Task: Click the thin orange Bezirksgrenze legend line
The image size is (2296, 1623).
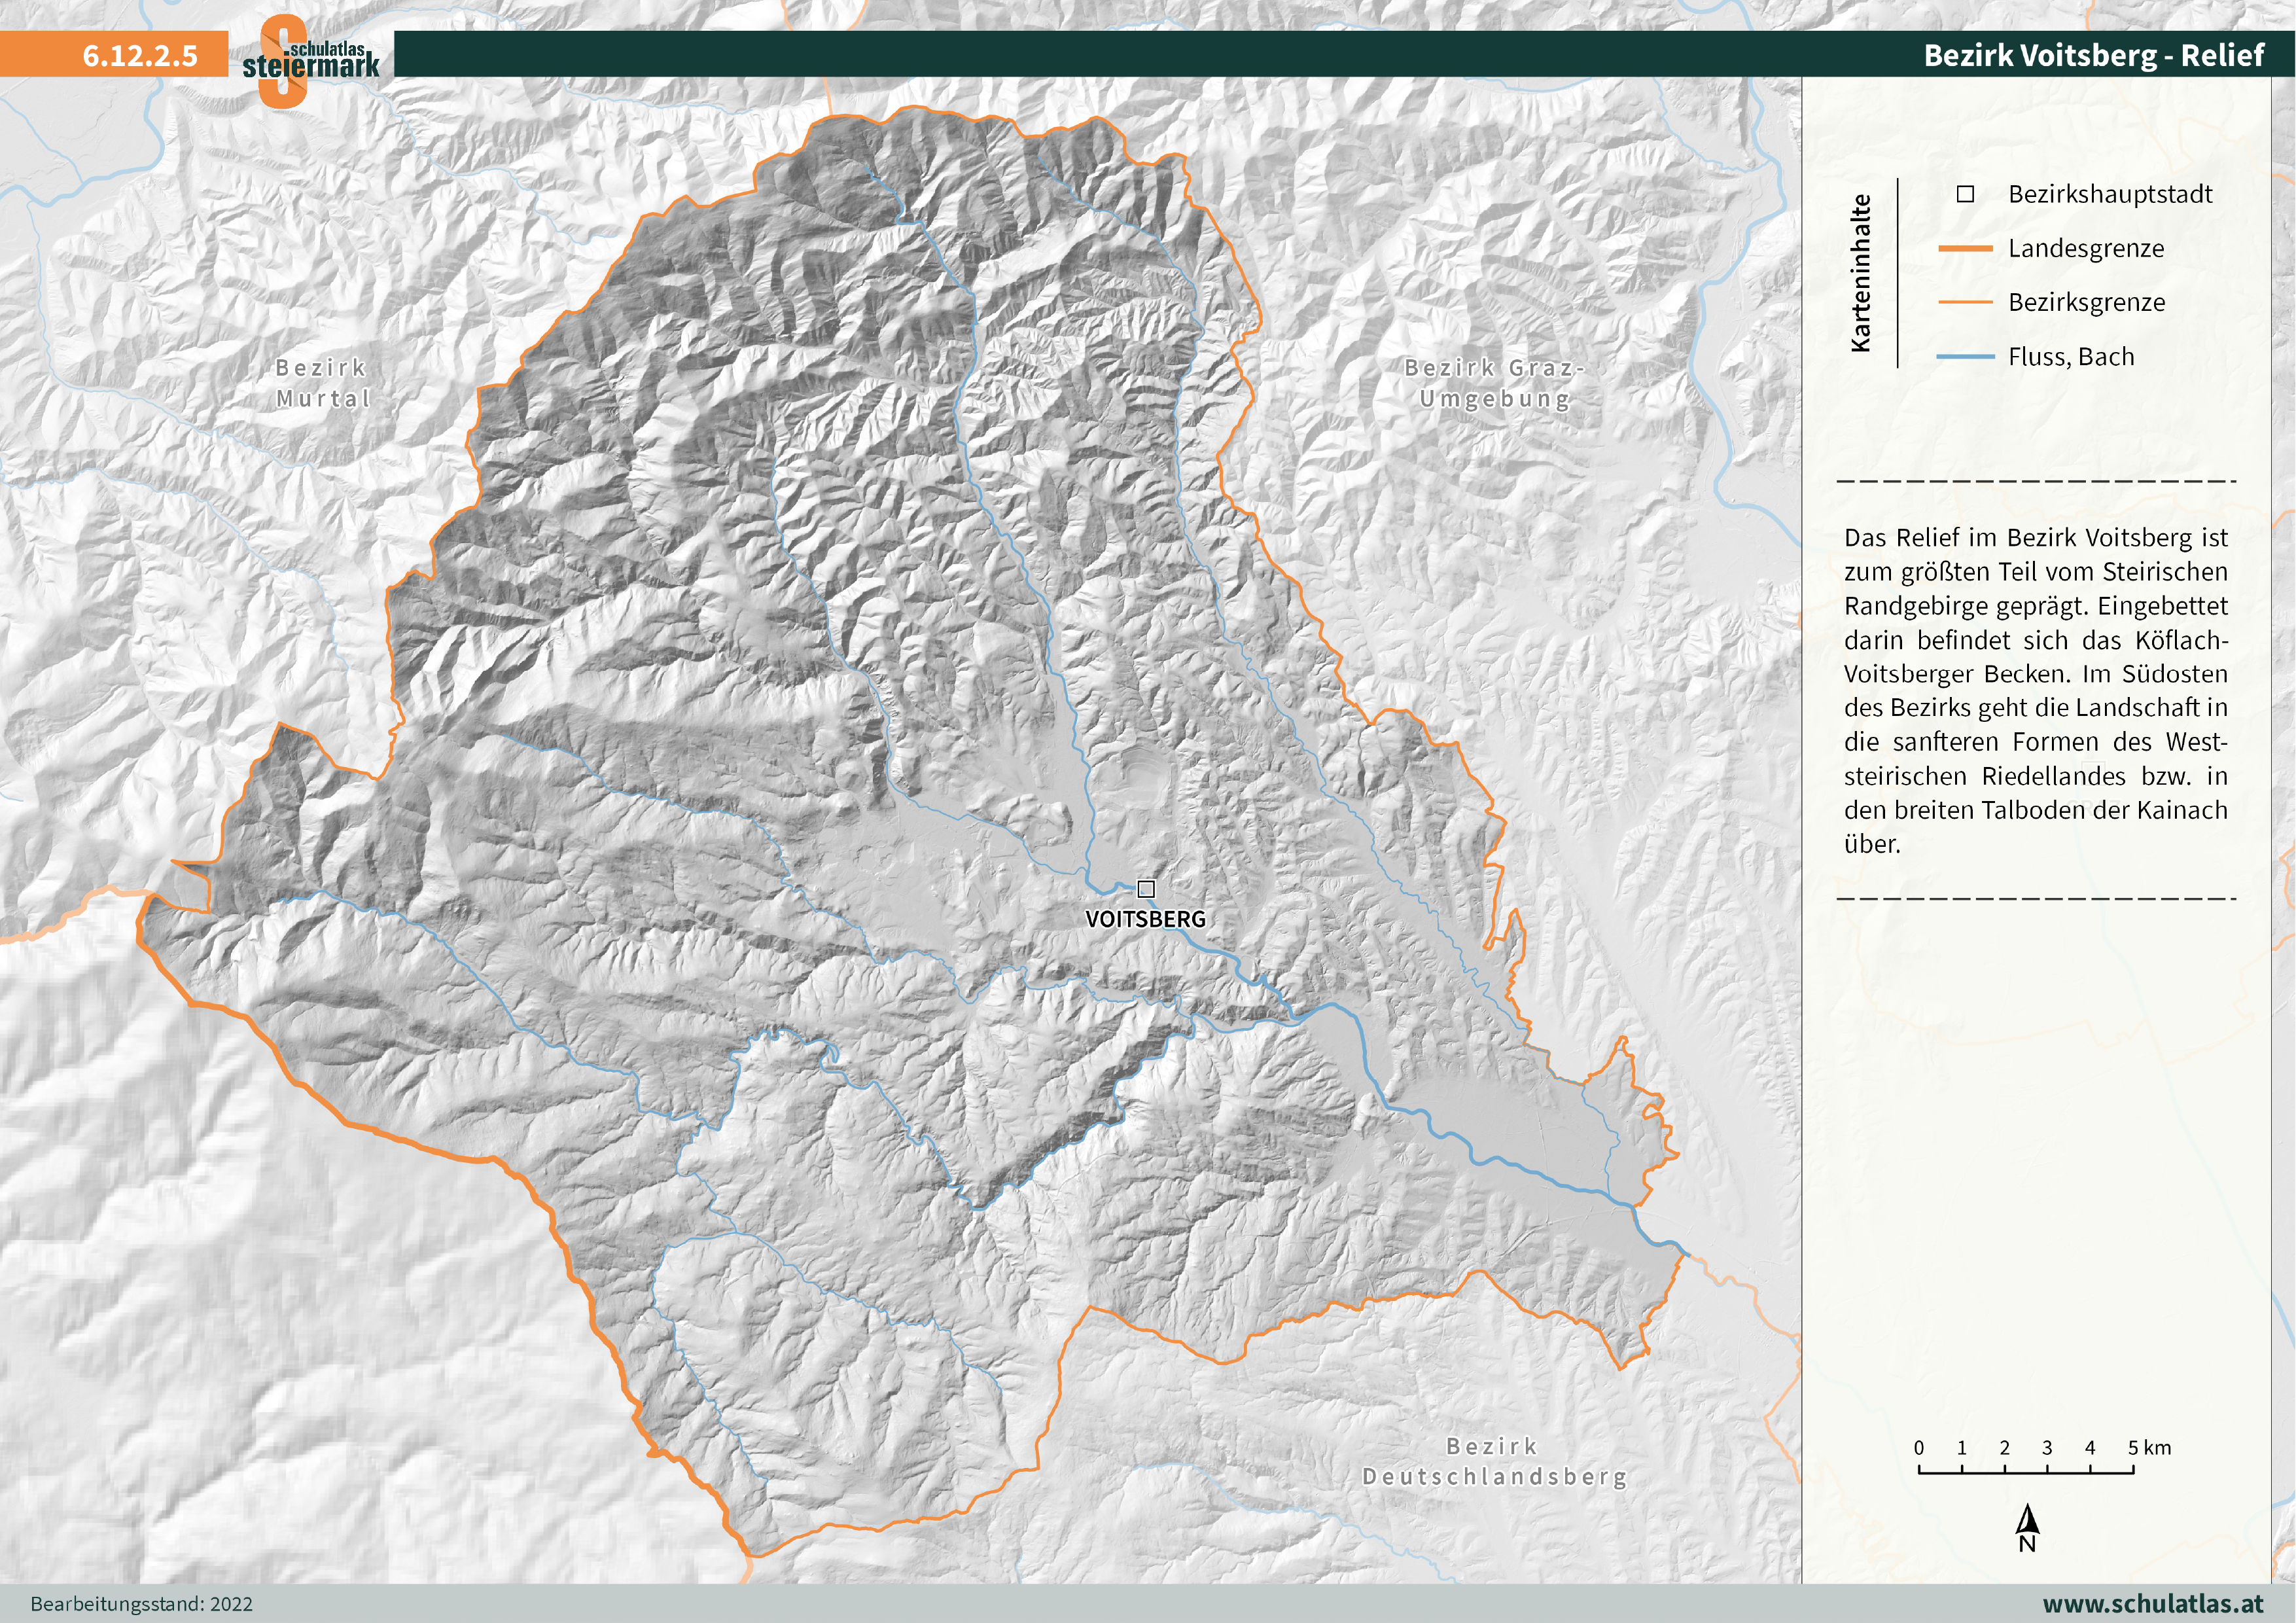Action: [1965, 302]
